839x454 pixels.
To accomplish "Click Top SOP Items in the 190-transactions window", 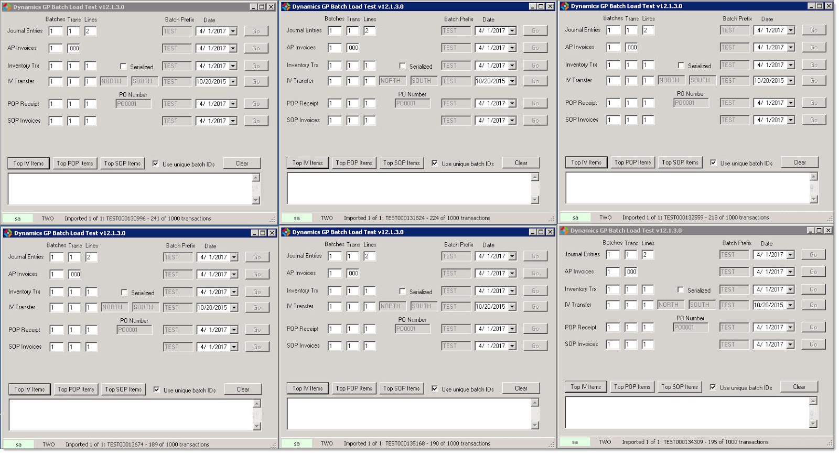I will point(401,388).
